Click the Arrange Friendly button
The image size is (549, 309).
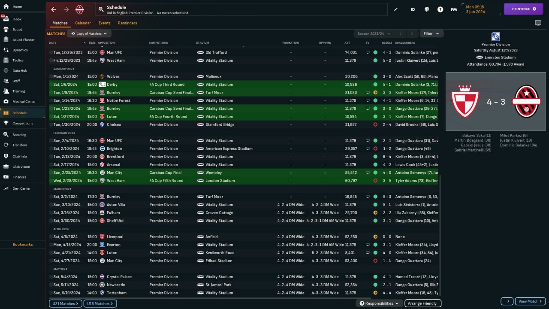tap(422, 303)
